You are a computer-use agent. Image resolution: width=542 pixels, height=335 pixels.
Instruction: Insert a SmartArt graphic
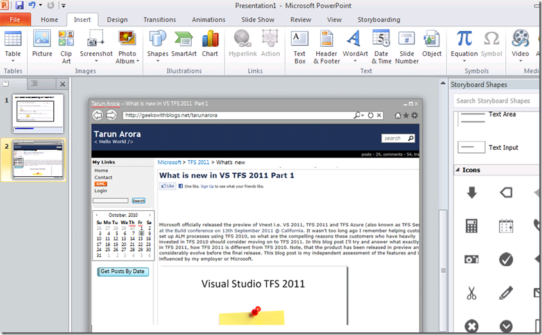[x=184, y=44]
